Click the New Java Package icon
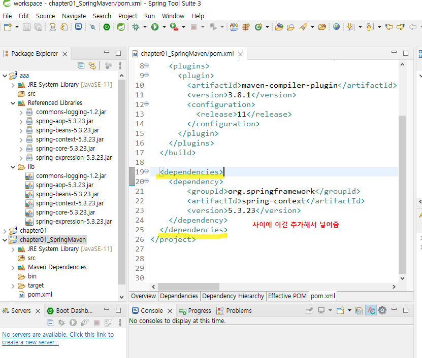 tap(246, 27)
